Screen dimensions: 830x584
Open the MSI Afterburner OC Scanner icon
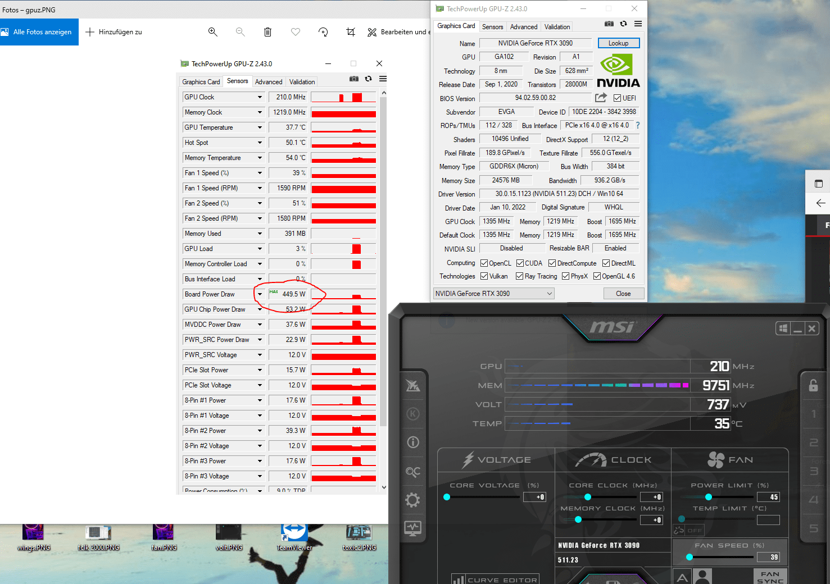[413, 472]
